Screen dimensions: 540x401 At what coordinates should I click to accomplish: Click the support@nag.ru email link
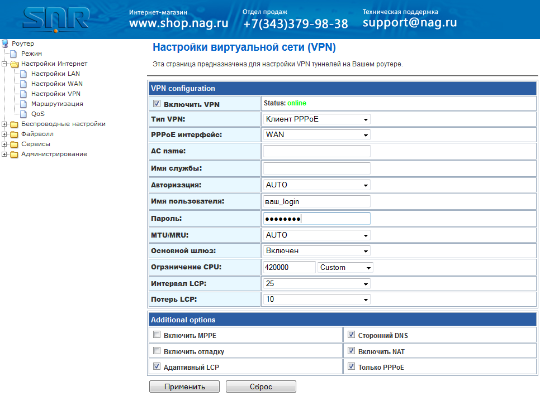pyautogui.click(x=410, y=23)
